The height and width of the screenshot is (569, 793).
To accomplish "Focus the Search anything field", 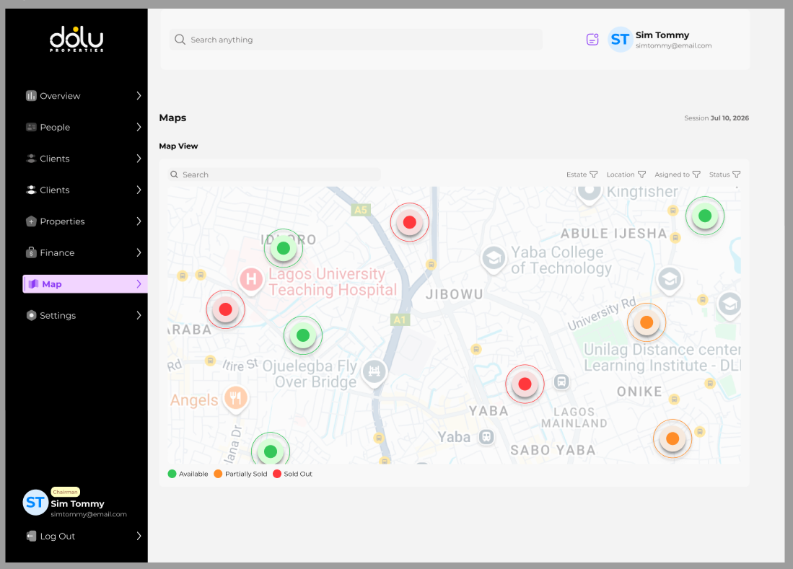I will (356, 40).
